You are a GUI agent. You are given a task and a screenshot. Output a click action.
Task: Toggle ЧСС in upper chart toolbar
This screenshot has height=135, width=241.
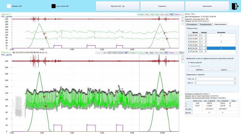point(172,14)
